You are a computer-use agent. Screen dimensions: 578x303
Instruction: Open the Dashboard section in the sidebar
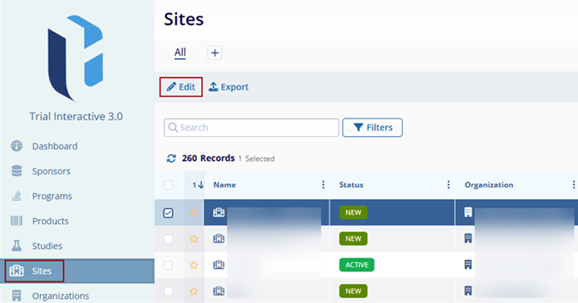(x=55, y=146)
